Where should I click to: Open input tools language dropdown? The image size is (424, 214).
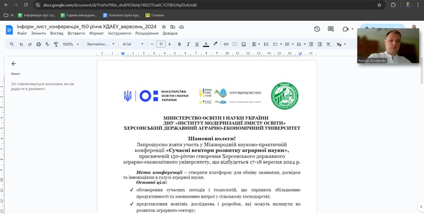click(341, 44)
